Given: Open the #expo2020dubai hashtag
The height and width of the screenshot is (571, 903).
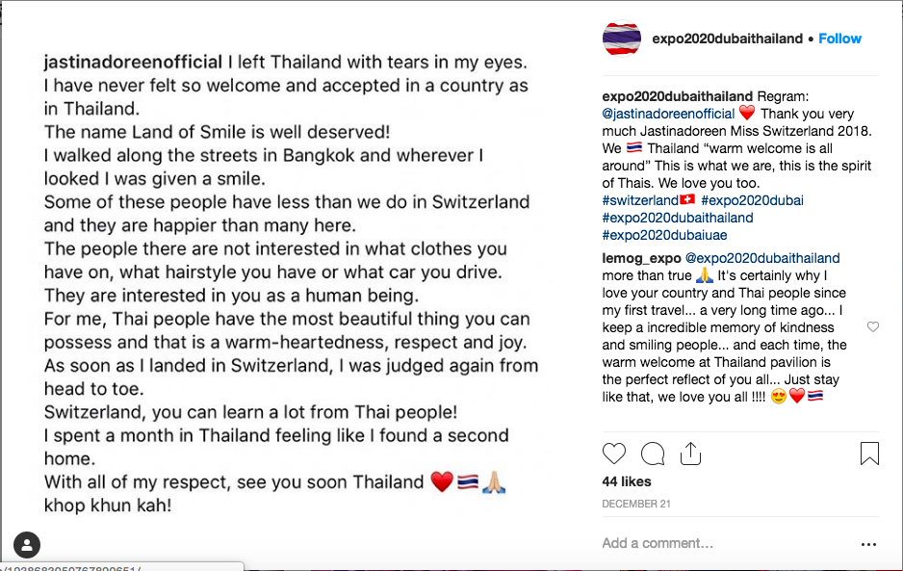Looking at the screenshot, I should pos(752,200).
